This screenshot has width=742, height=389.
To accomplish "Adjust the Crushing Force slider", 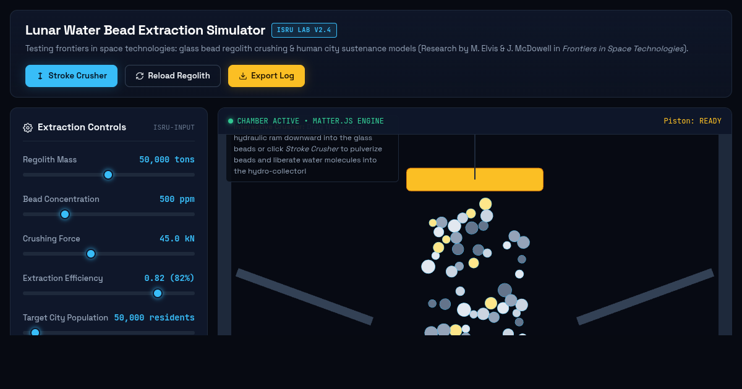I will [109, 254].
